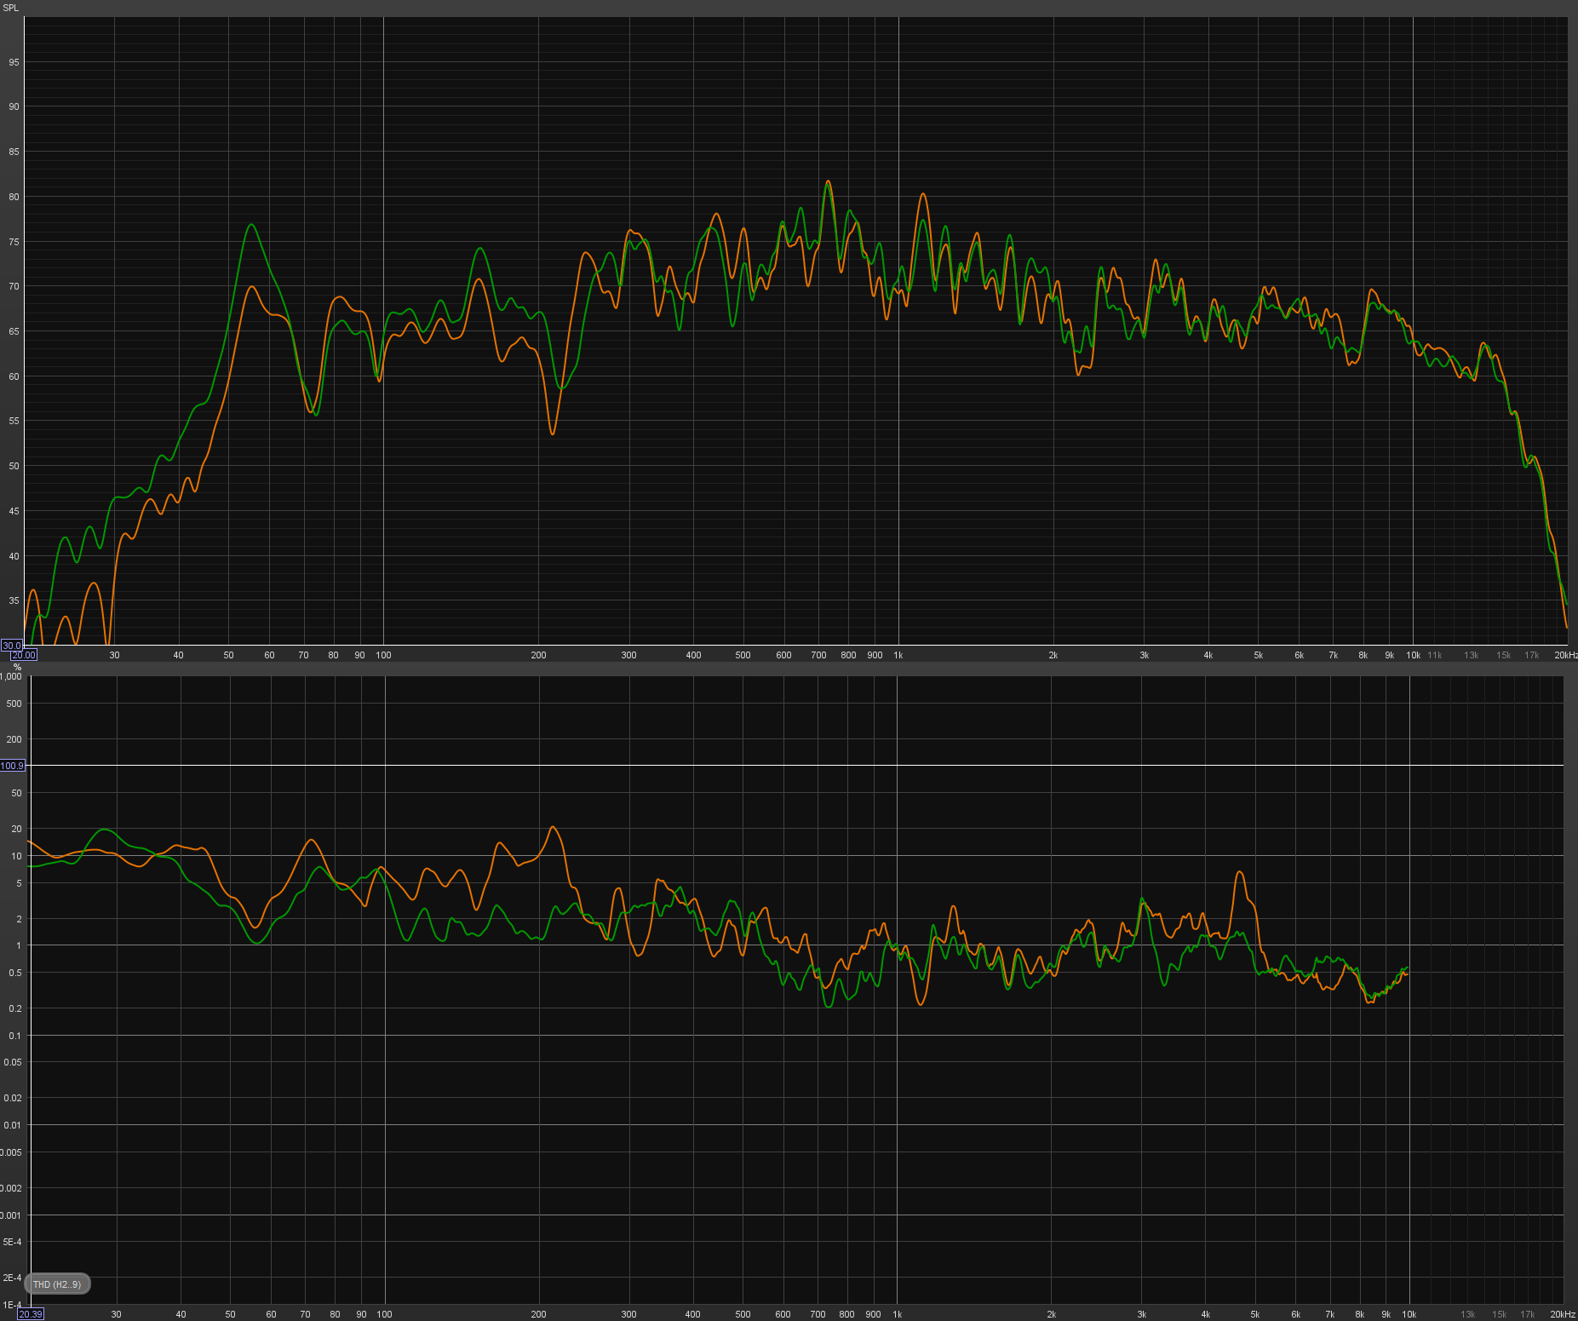Screen dimensions: 1578x1321
Task: Click the 10k label under the SPL graph
Action: coord(1414,655)
